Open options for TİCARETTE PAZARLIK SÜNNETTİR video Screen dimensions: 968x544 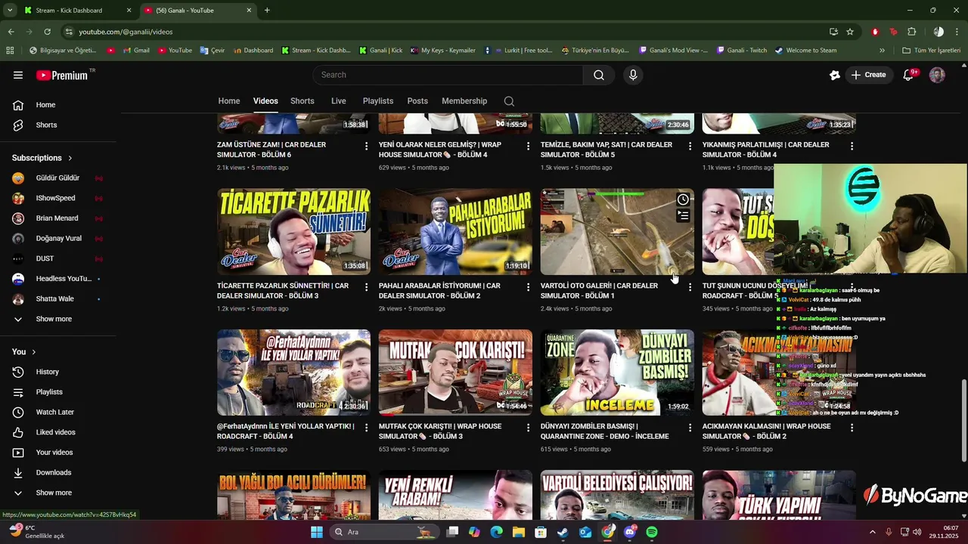tap(366, 287)
